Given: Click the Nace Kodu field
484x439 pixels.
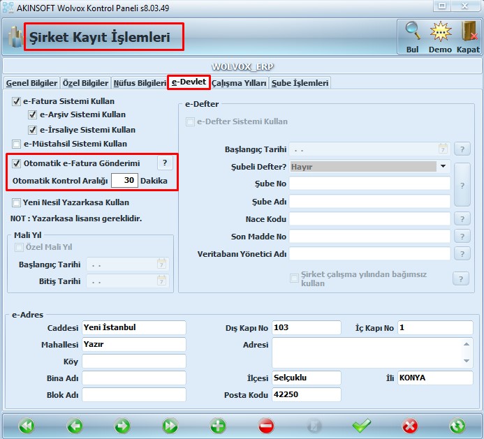Looking at the screenshot, I should point(369,219).
